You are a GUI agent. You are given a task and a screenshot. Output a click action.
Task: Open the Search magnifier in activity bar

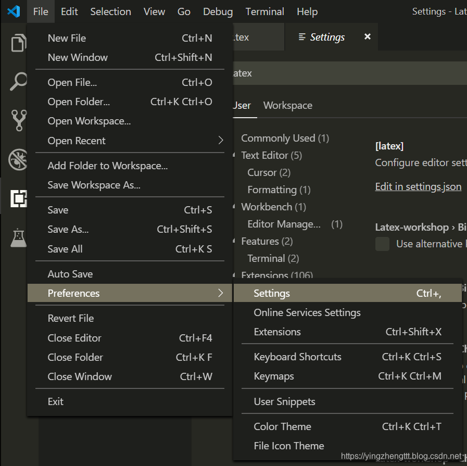pos(18,81)
